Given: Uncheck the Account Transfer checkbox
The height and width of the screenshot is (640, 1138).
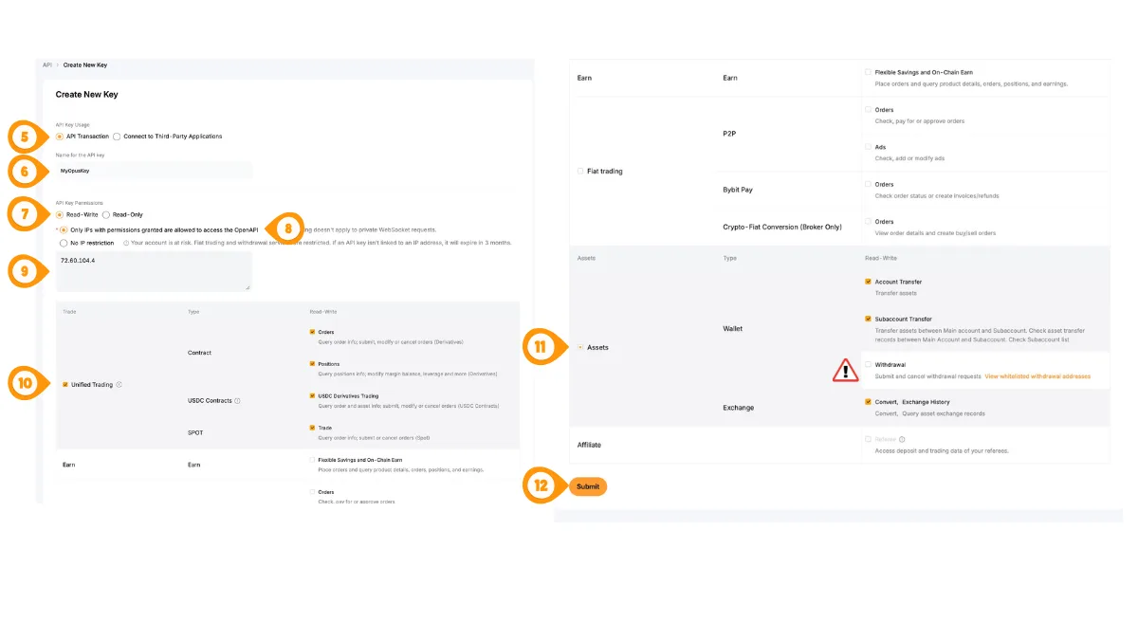Looking at the screenshot, I should click(x=868, y=282).
